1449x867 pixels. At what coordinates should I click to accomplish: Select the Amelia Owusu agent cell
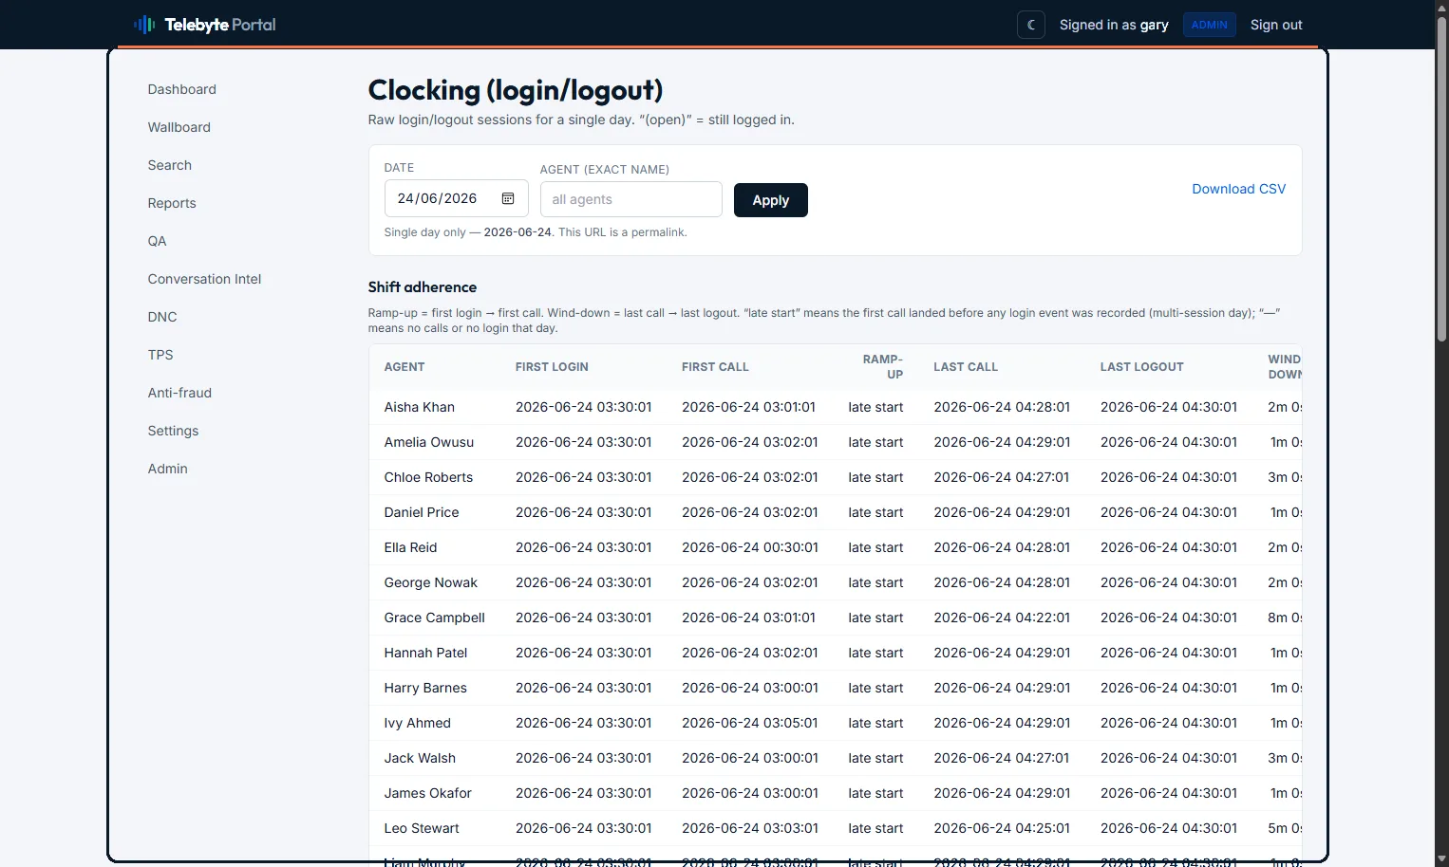(429, 442)
